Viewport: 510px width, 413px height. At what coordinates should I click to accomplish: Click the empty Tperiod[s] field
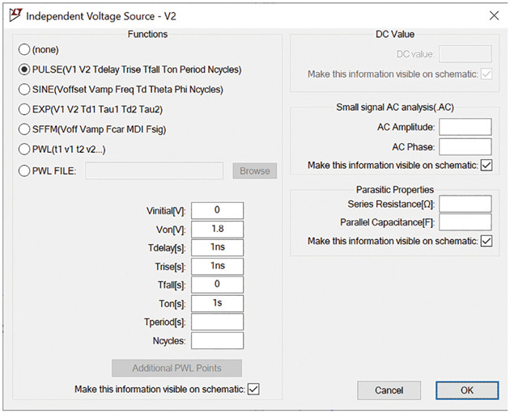(217, 322)
